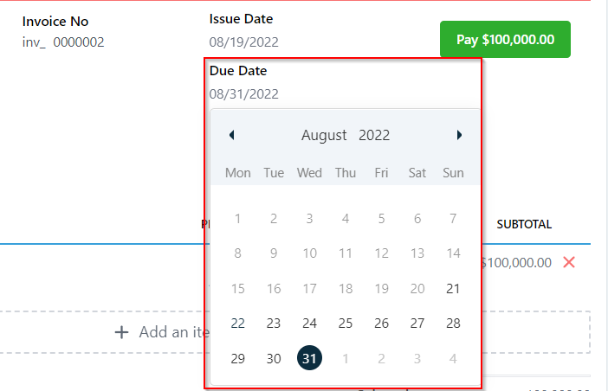Select August 27 in date picker
608x391 pixels.
[x=417, y=324]
